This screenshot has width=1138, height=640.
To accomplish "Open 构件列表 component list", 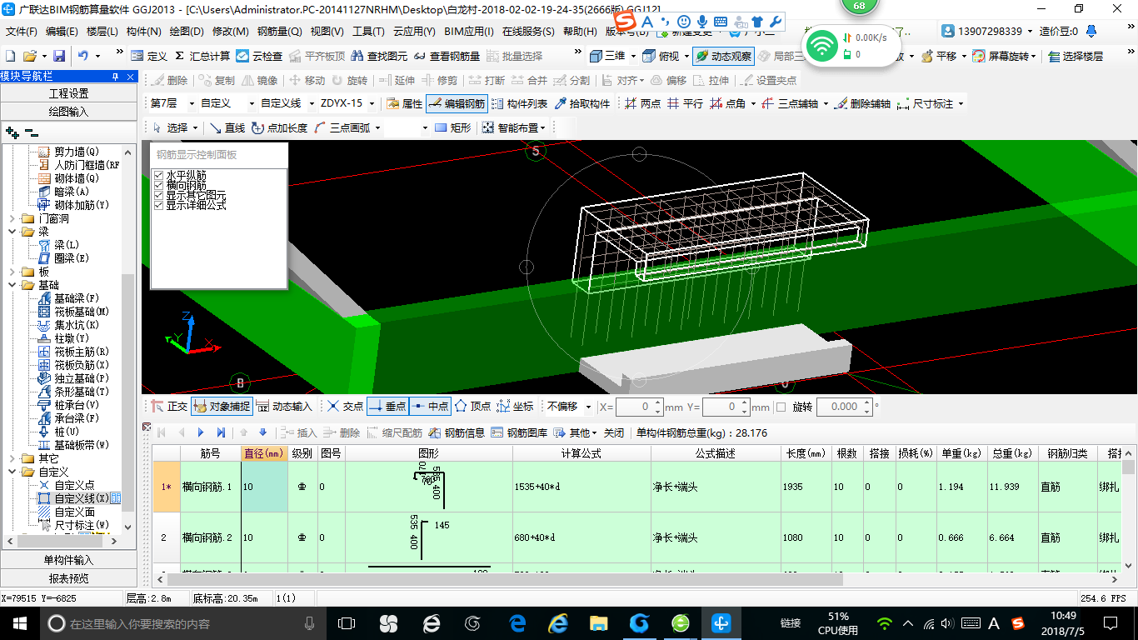I will 519,103.
